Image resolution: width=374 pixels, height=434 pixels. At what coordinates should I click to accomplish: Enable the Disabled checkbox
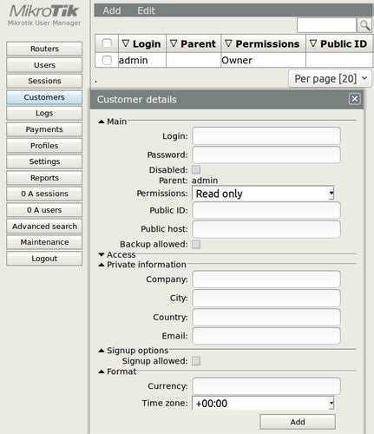tap(196, 169)
